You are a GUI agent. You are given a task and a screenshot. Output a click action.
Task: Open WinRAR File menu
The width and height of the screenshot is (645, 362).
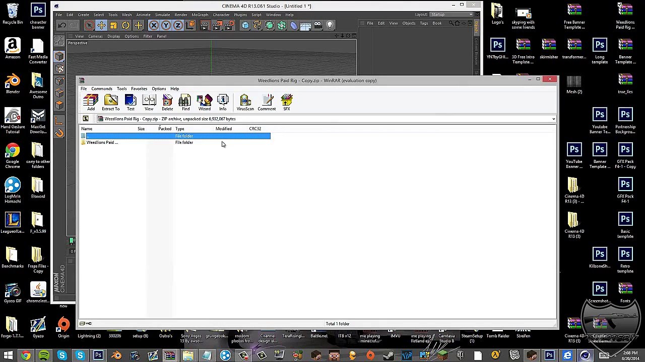(x=84, y=88)
